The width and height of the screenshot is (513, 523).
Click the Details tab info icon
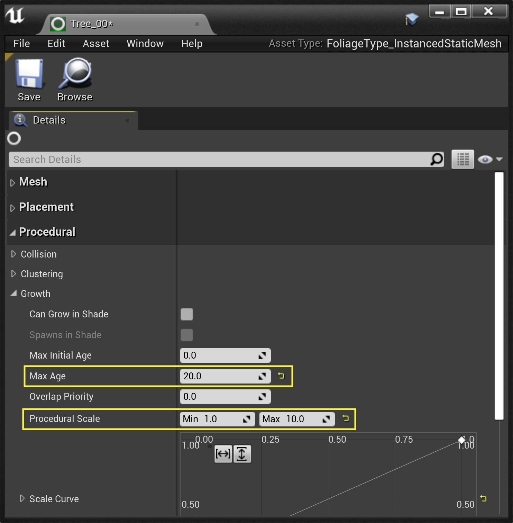[20, 120]
